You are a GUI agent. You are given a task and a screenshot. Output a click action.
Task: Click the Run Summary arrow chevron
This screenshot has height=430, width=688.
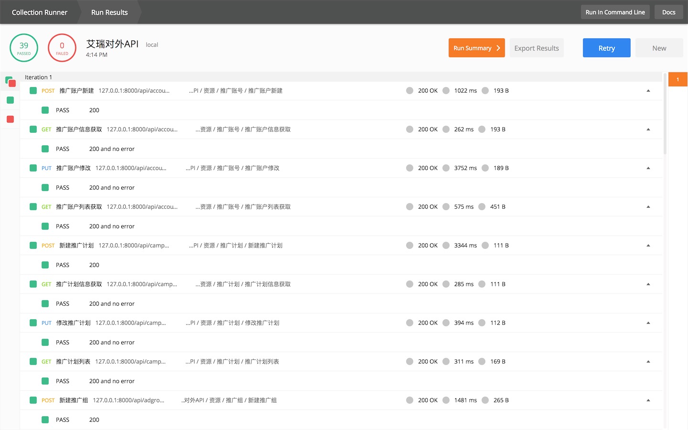click(x=498, y=48)
